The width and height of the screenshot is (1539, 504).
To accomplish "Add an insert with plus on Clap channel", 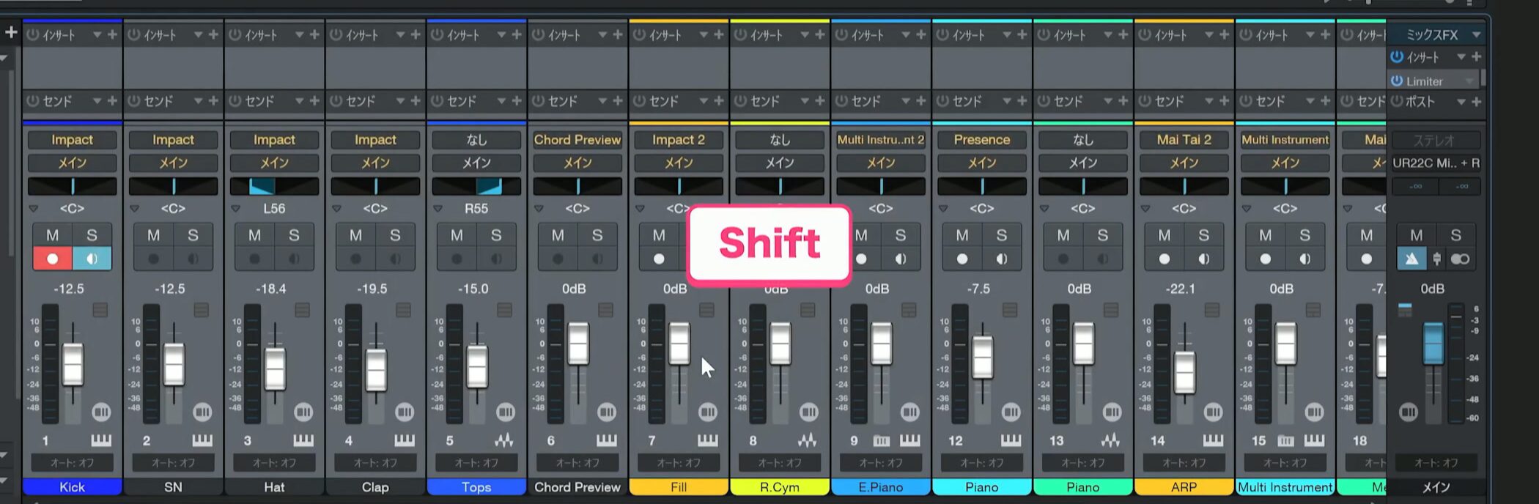I will [416, 34].
